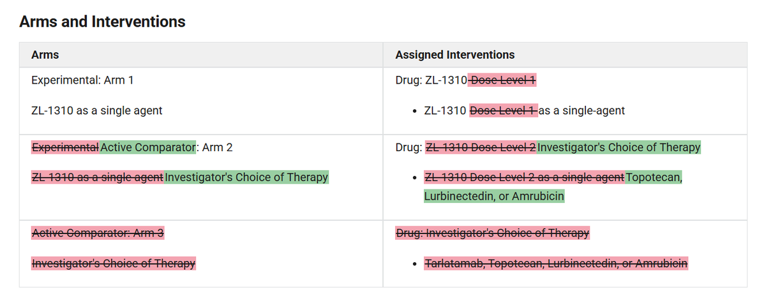The height and width of the screenshot is (303, 766).
Task: Click the Arm 1 bullet ending "as a single-agent"
Action: [x=582, y=110]
